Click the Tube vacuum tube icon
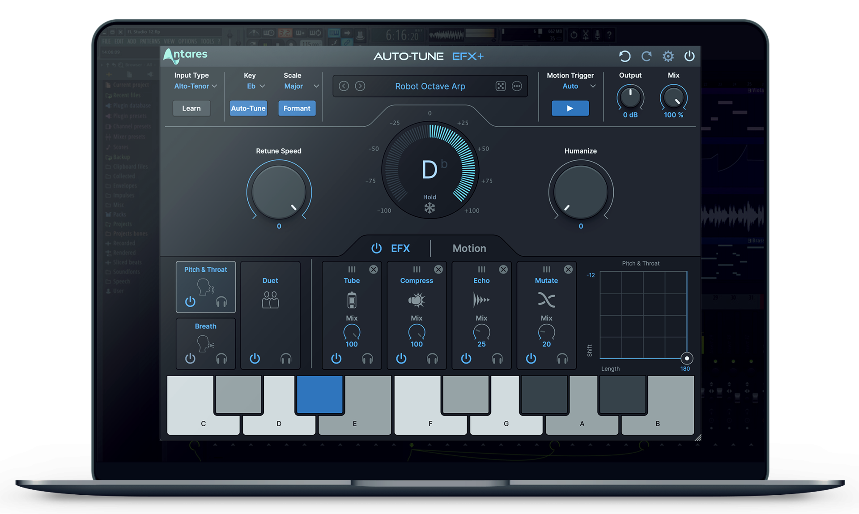 (x=352, y=300)
